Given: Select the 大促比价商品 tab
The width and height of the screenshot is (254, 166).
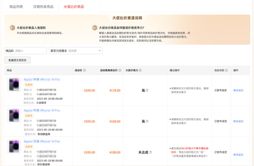Looking at the screenshot, I should click(x=74, y=7).
